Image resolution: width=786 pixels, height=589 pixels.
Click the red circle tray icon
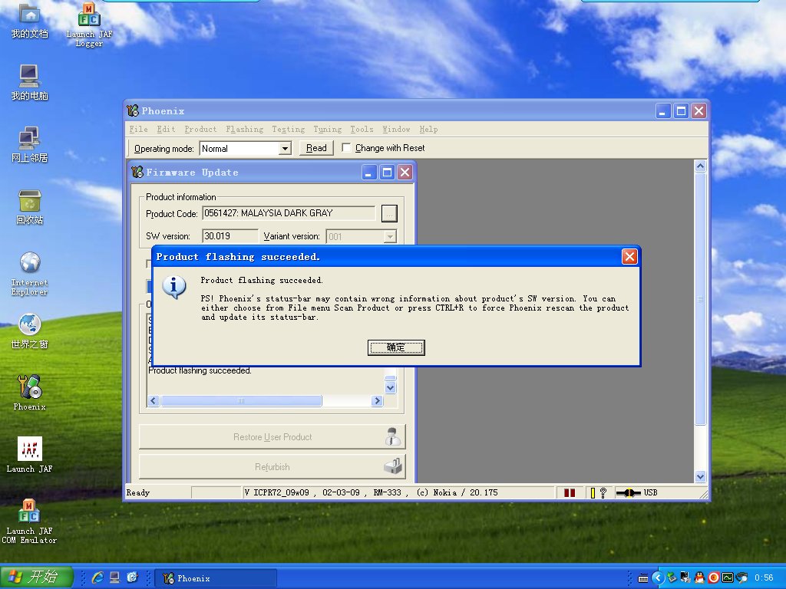pos(713,577)
